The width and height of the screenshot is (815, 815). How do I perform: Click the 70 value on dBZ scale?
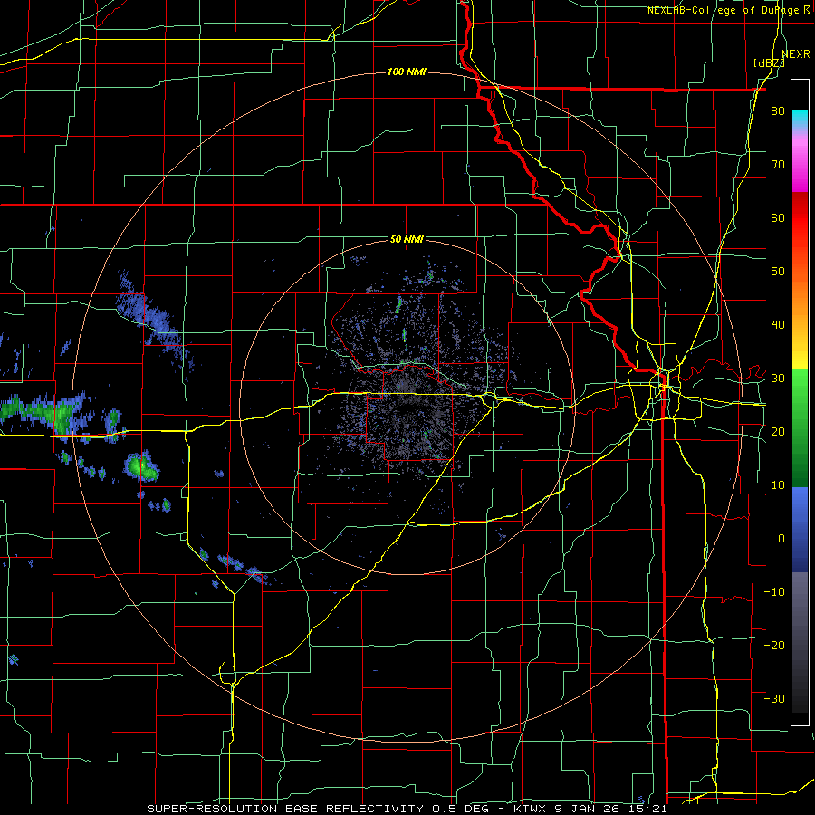778,165
